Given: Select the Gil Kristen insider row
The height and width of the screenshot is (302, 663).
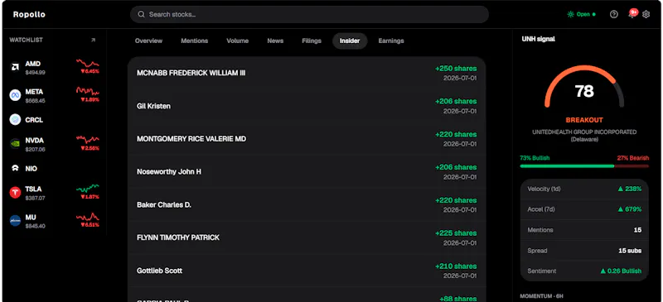Looking at the screenshot, I should point(307,106).
